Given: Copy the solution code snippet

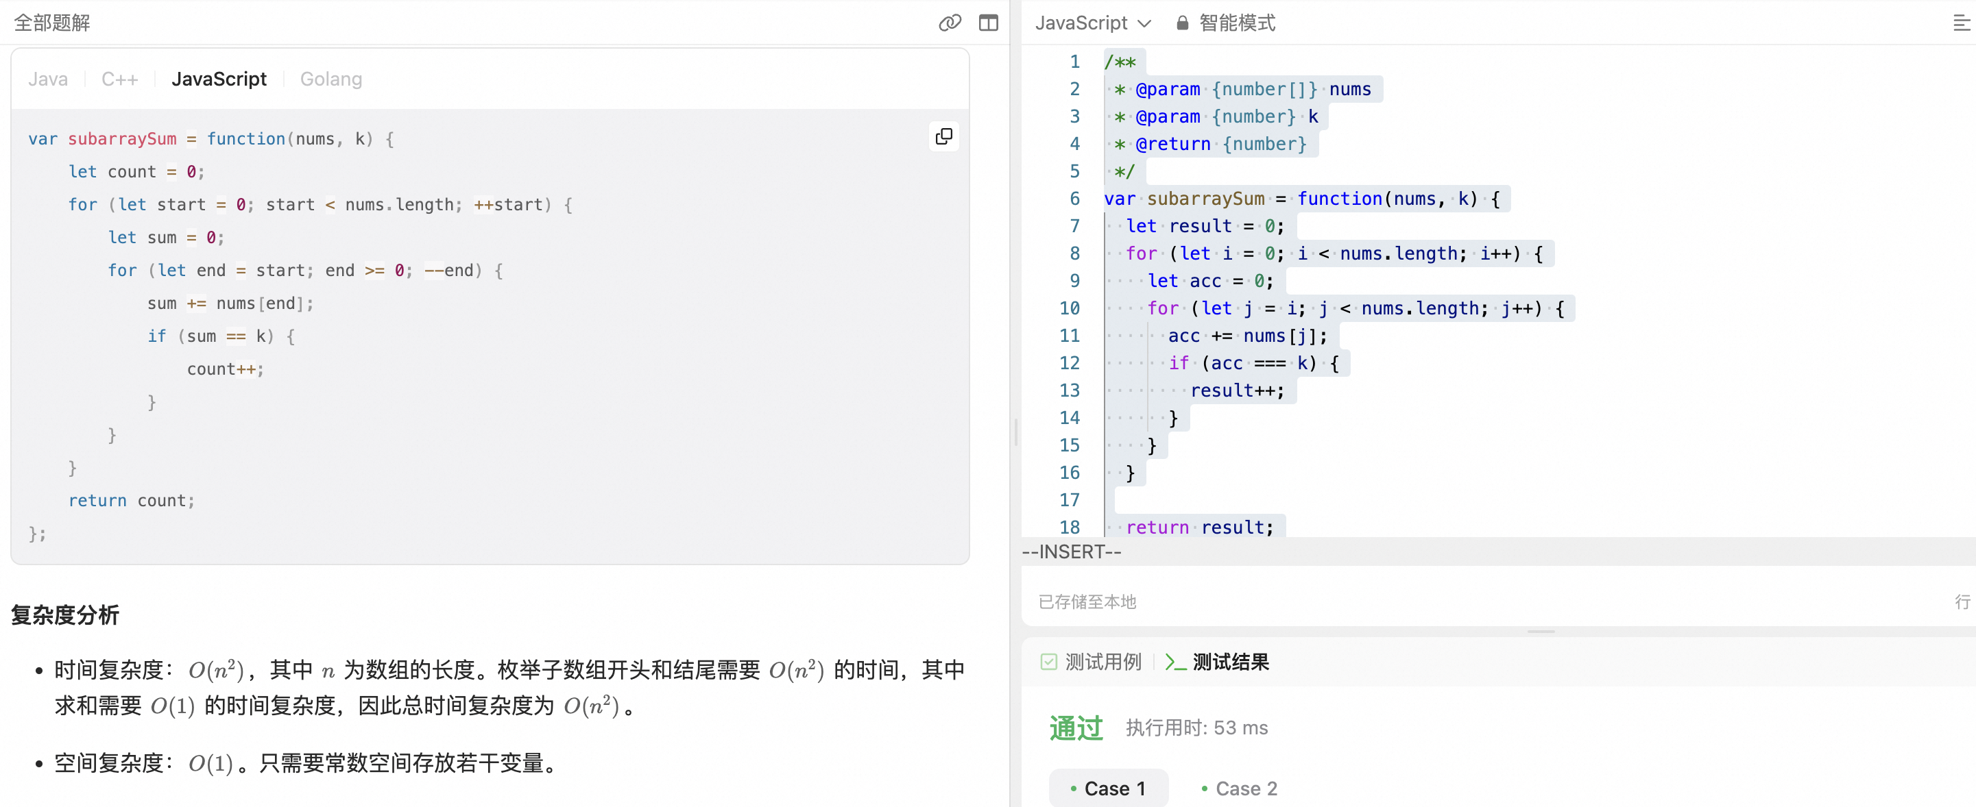Looking at the screenshot, I should (943, 136).
